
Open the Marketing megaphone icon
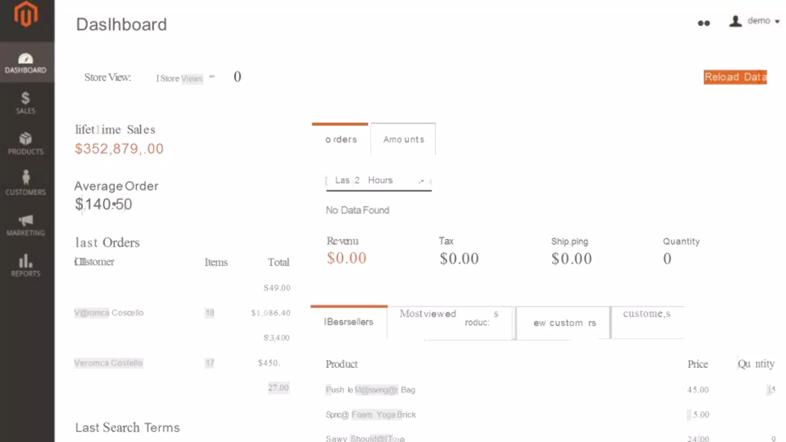(x=26, y=225)
